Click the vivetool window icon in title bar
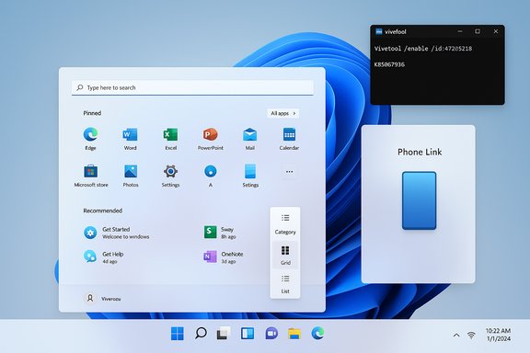This screenshot has width=530, height=353. click(x=379, y=31)
